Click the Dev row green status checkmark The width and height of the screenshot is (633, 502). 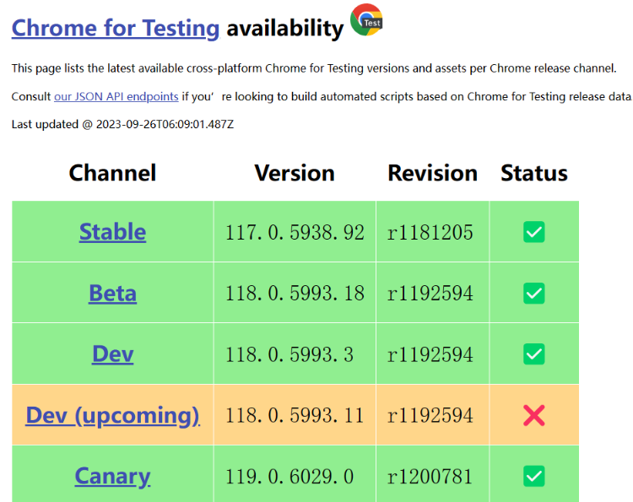(533, 354)
